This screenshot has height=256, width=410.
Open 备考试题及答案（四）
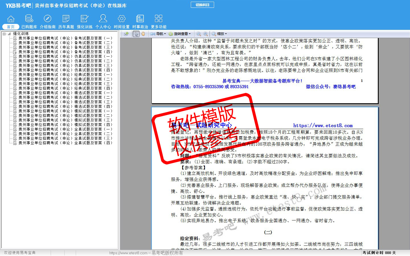65,52
